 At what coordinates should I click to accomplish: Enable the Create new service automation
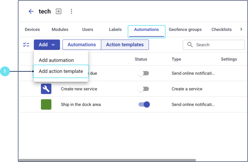143,89
